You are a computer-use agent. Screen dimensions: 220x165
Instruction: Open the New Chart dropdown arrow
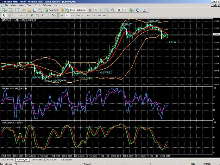pyautogui.click(x=7, y=10)
